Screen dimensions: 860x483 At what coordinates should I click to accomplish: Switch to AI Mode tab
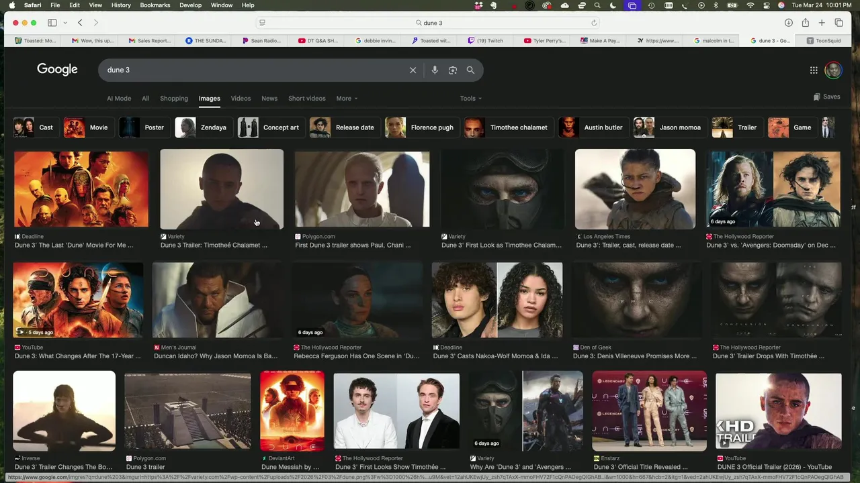pos(119,99)
